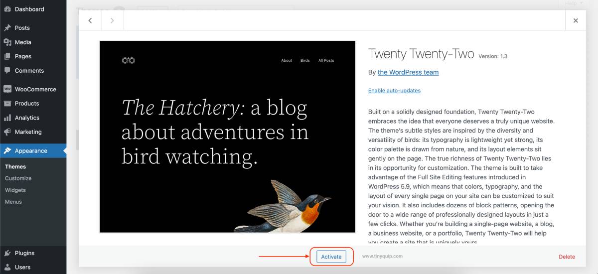Open Media via its sidebar icon
This screenshot has width=598, height=274.
coord(7,42)
